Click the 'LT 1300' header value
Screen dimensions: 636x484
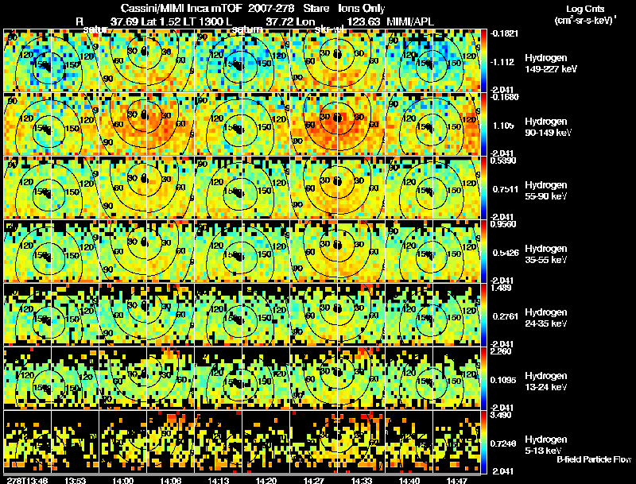(x=203, y=21)
